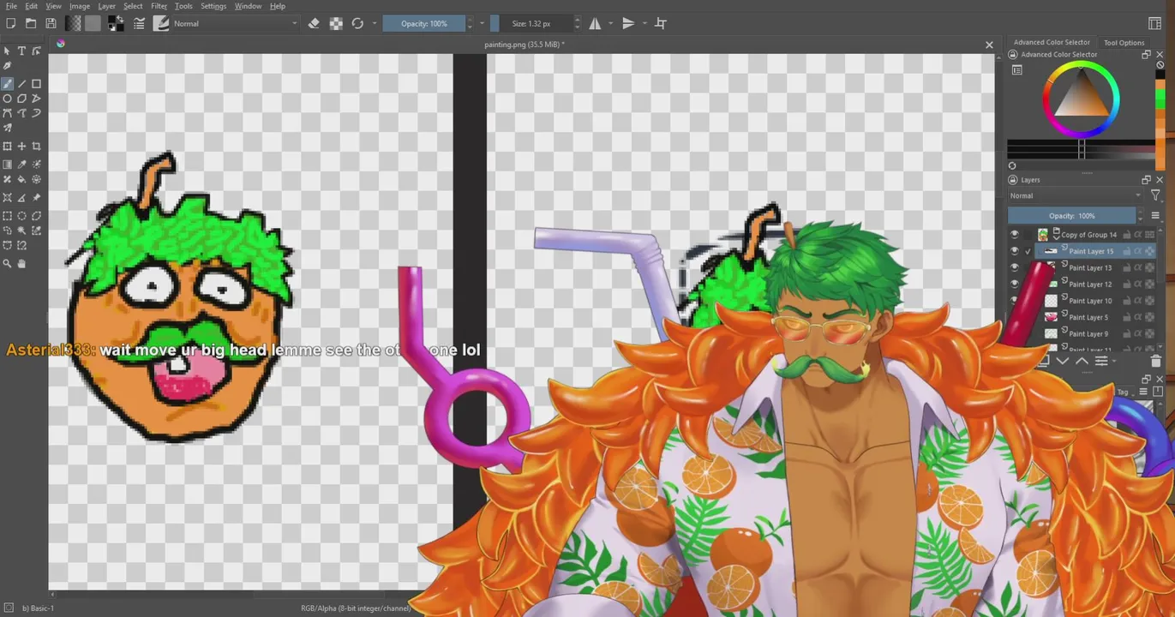Select the Rectangular Selection tool
This screenshot has width=1175, height=617.
pos(8,216)
